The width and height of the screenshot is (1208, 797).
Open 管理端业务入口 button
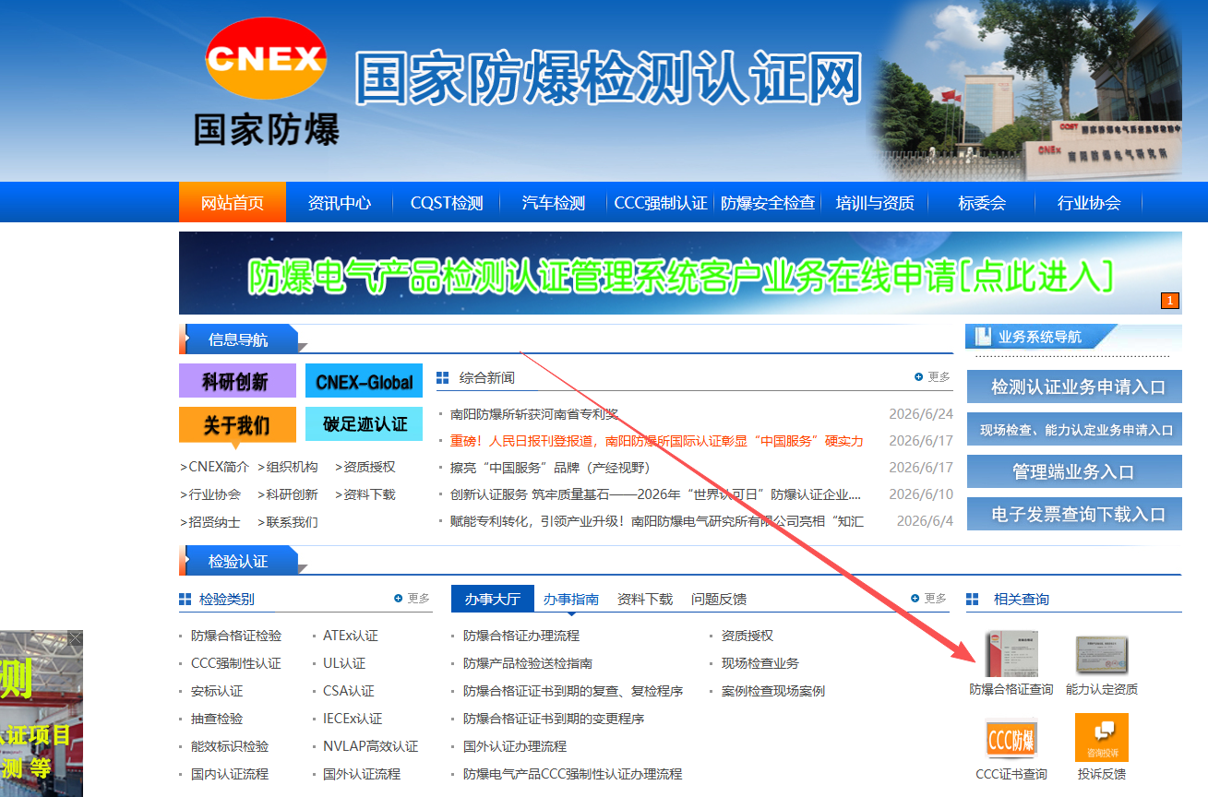point(1074,472)
